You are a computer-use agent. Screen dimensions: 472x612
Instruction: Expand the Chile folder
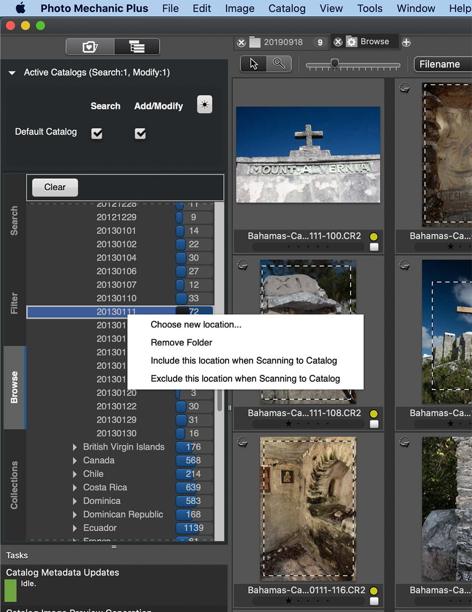(x=75, y=474)
